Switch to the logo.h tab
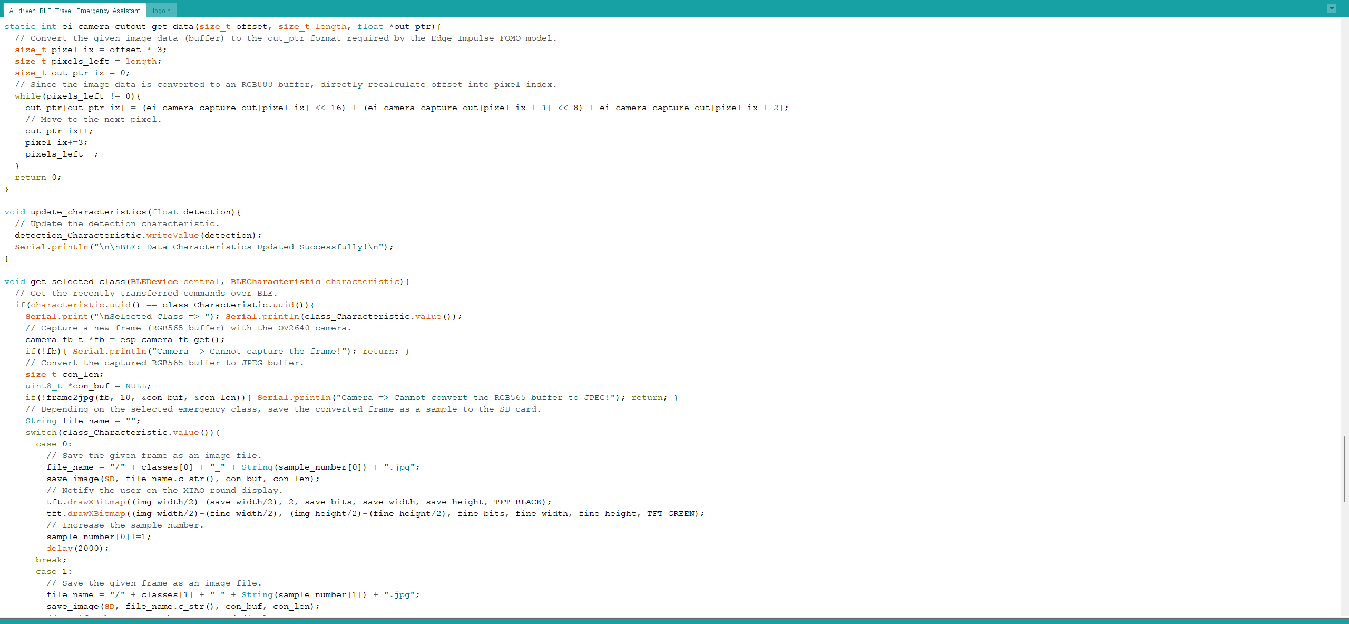The image size is (1349, 624). point(161,9)
